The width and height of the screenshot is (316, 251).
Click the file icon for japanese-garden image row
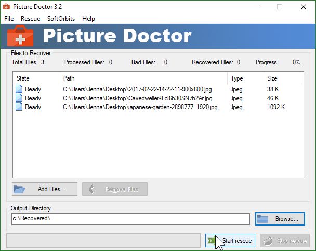(19, 107)
